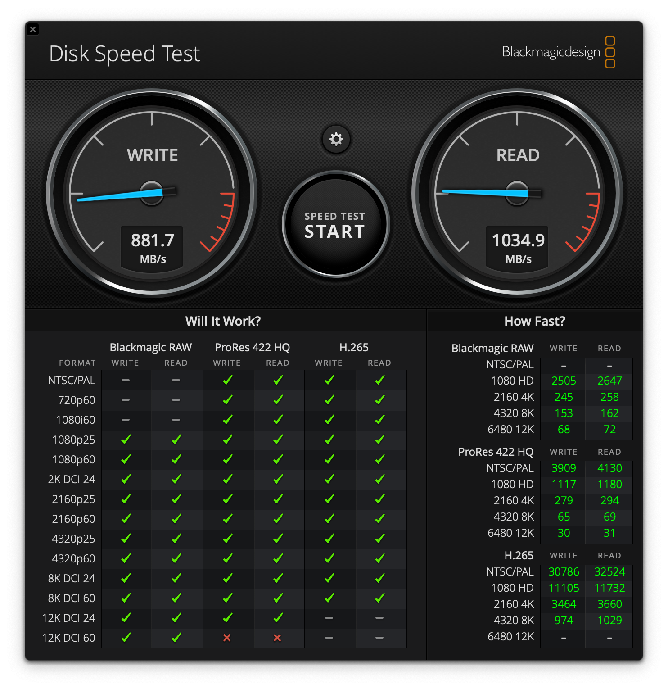
Task: Click ProRes read checkmark for NTSC/PAL
Action: pos(278,380)
